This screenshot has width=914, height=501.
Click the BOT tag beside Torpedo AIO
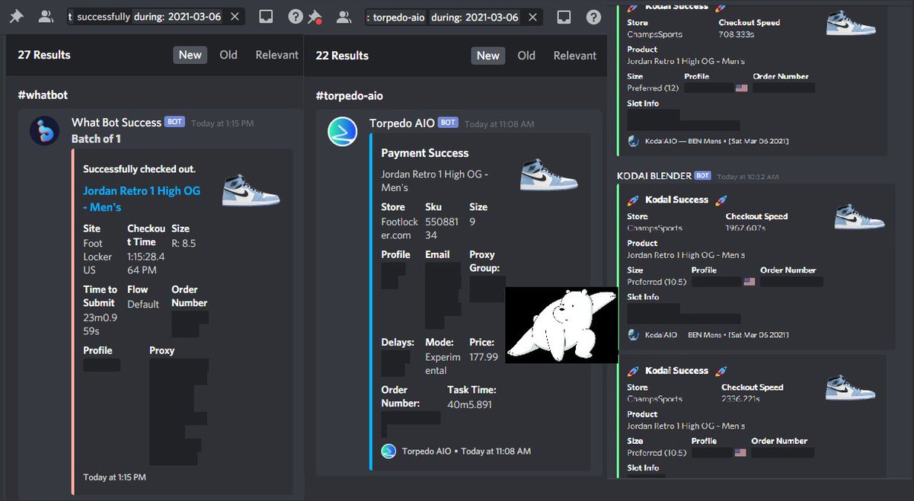pos(448,122)
